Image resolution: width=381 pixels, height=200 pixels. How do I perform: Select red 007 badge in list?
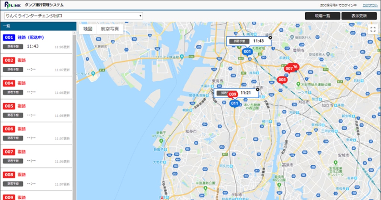coord(9,152)
